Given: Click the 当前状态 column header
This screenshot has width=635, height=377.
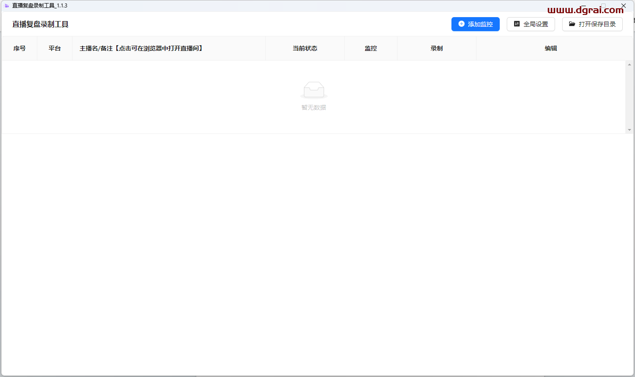Looking at the screenshot, I should click(305, 48).
